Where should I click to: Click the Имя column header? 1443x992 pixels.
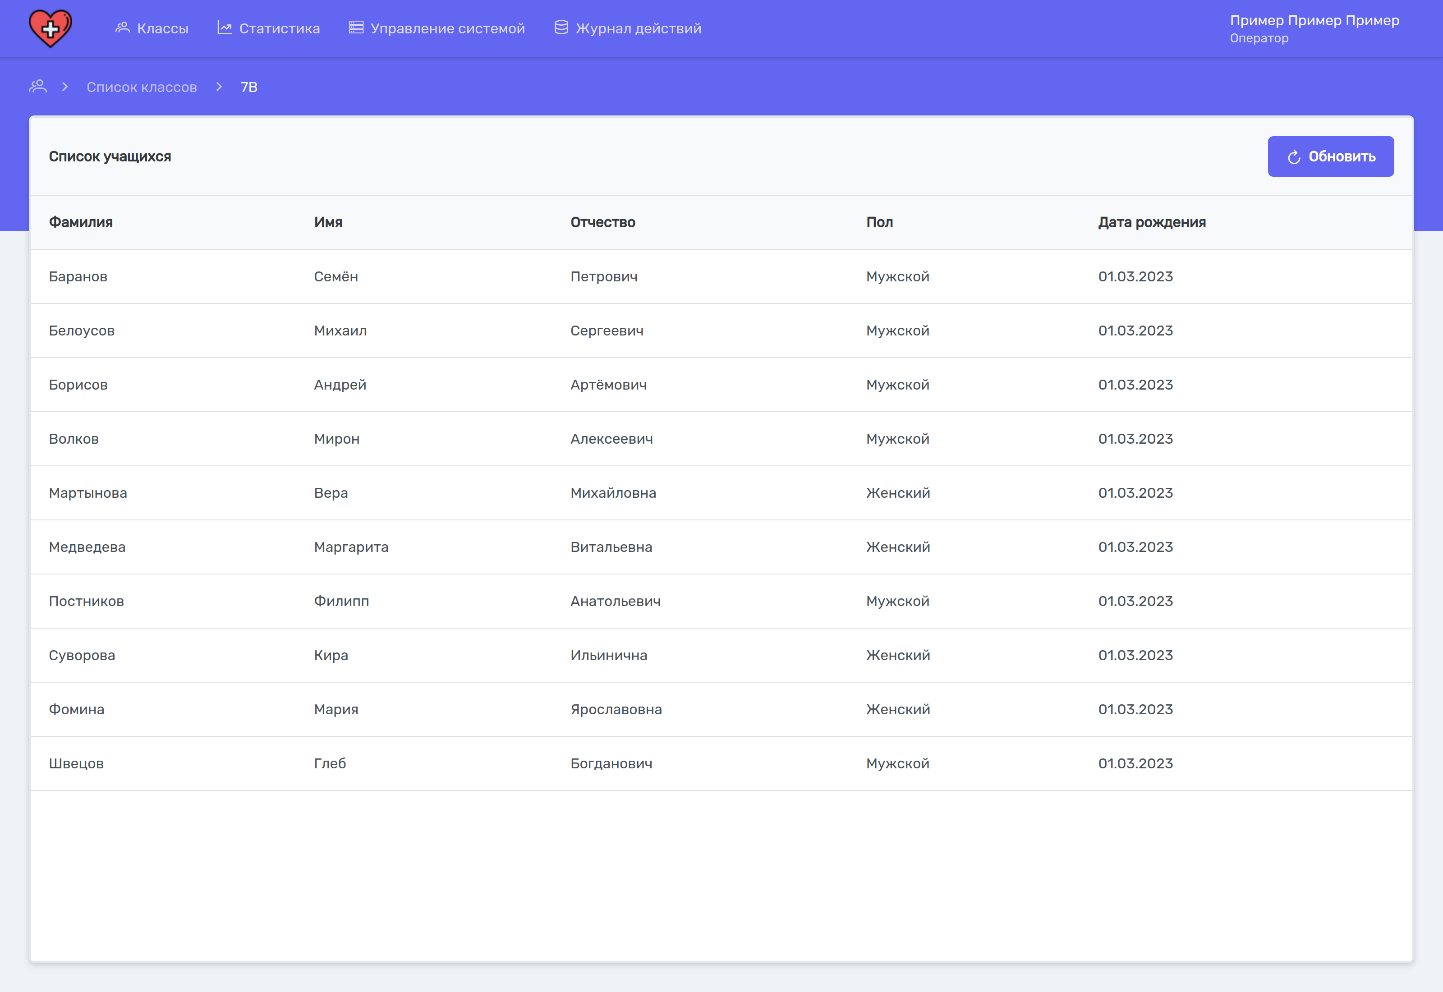328,222
